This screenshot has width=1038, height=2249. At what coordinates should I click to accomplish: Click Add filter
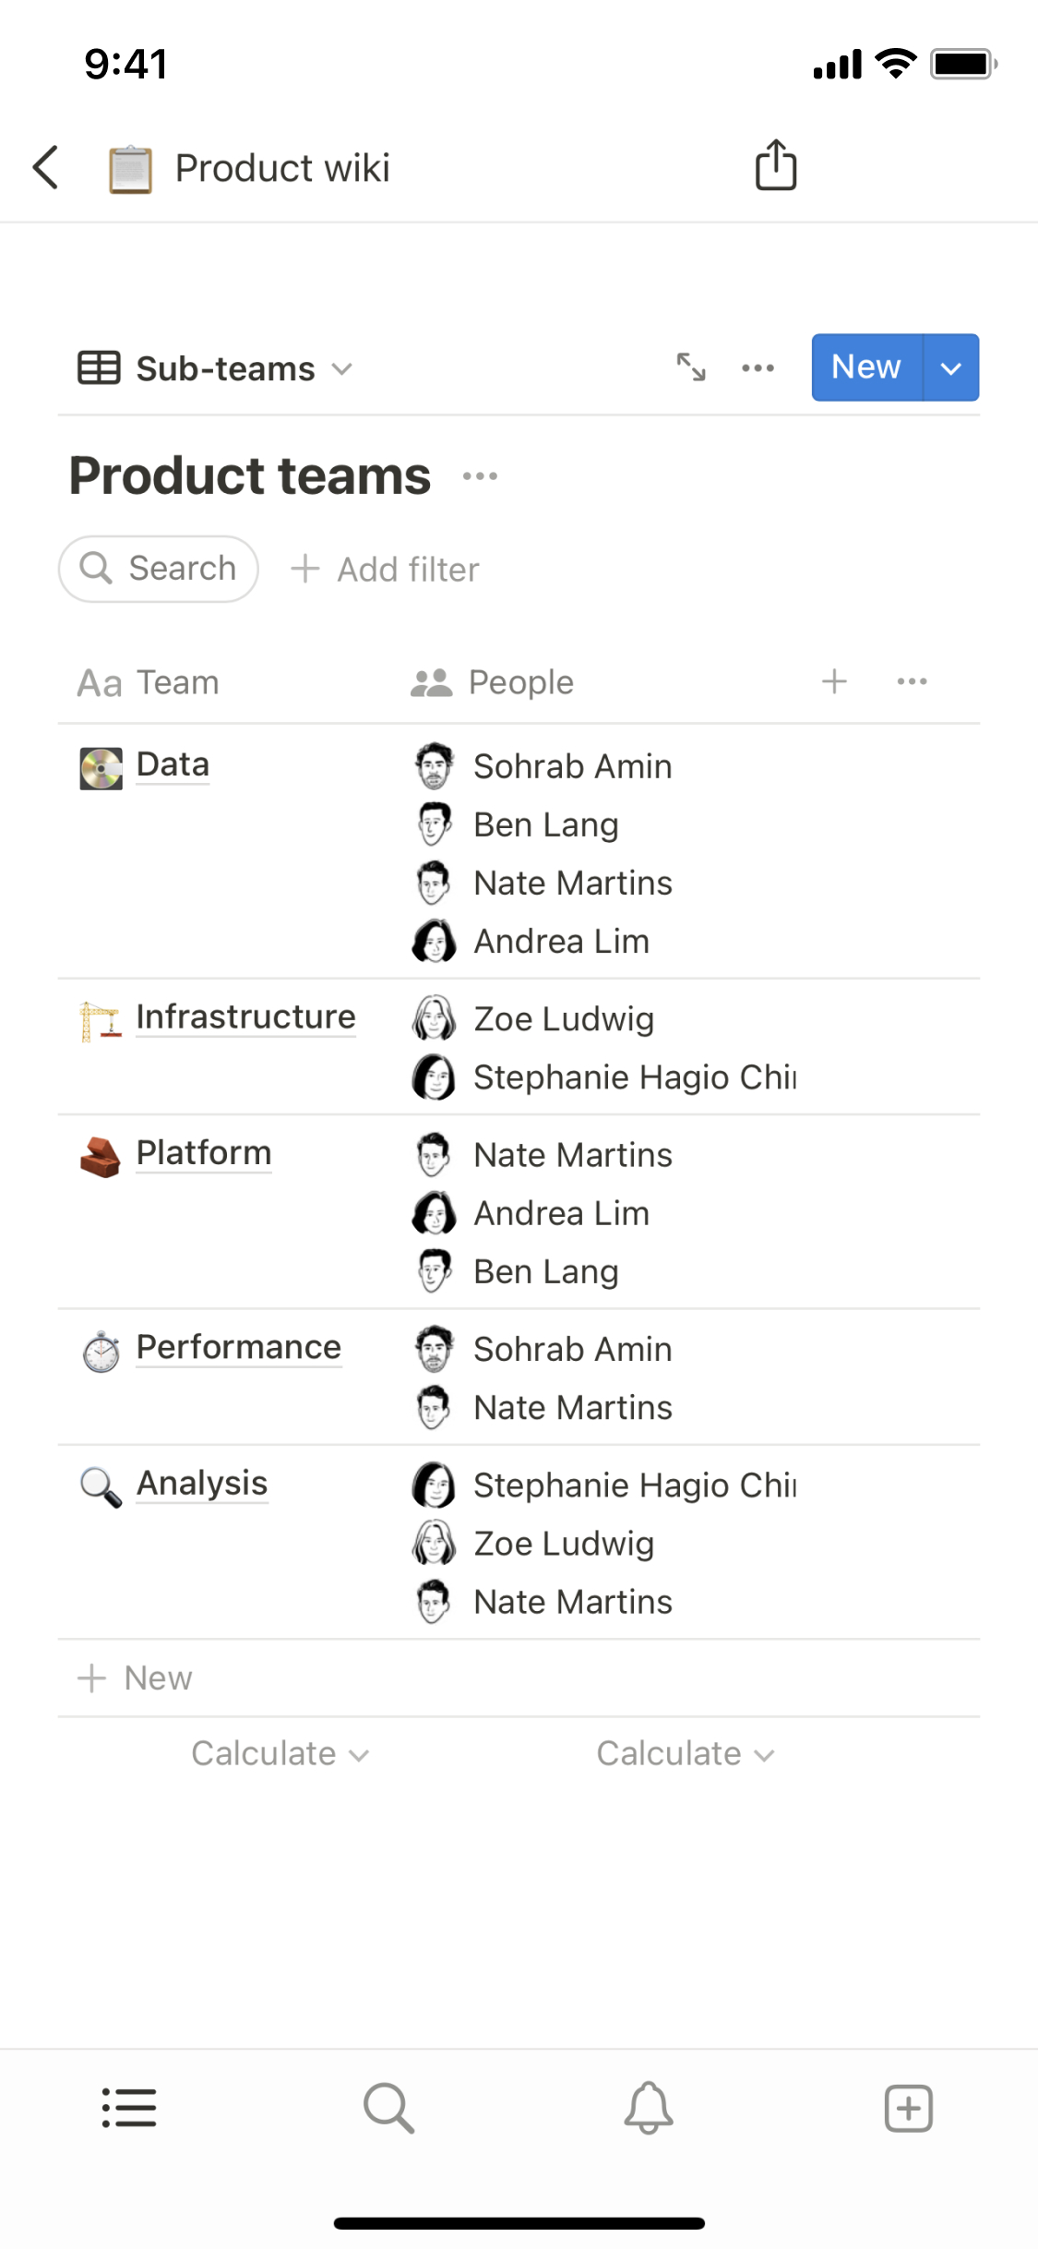pyautogui.click(x=386, y=570)
